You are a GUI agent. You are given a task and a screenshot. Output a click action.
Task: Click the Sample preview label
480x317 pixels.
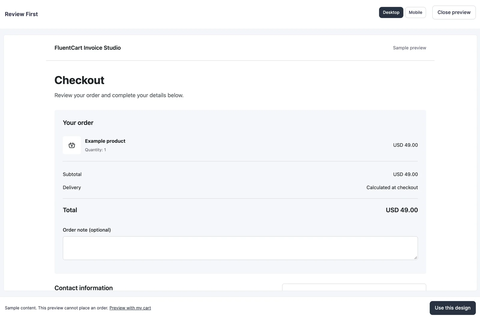409,48
